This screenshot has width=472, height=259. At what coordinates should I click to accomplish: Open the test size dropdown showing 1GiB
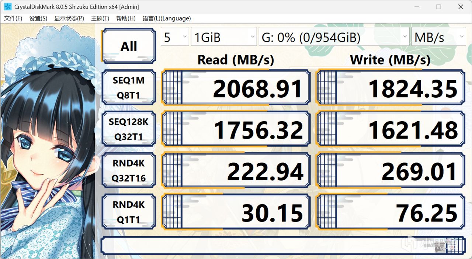pyautogui.click(x=224, y=37)
